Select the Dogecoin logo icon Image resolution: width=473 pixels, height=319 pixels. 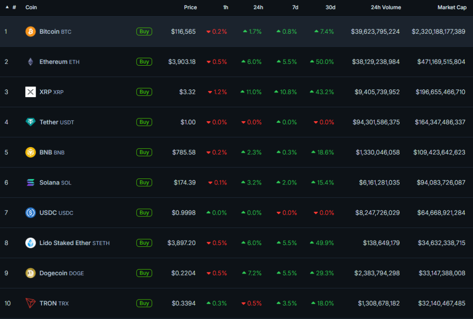point(30,273)
